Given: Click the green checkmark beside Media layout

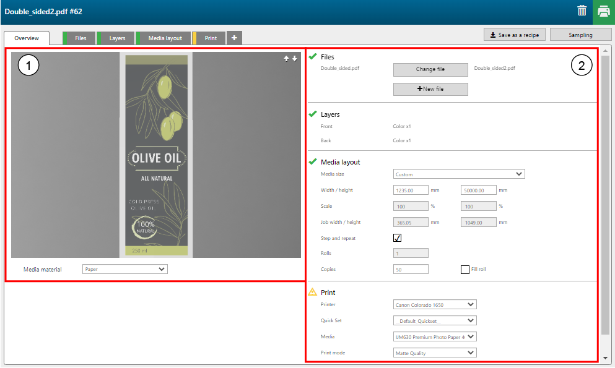Looking at the screenshot, I should tap(313, 162).
